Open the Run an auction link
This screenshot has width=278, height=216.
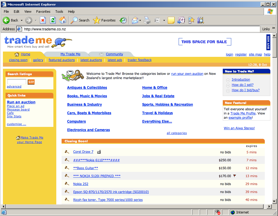point(21,102)
